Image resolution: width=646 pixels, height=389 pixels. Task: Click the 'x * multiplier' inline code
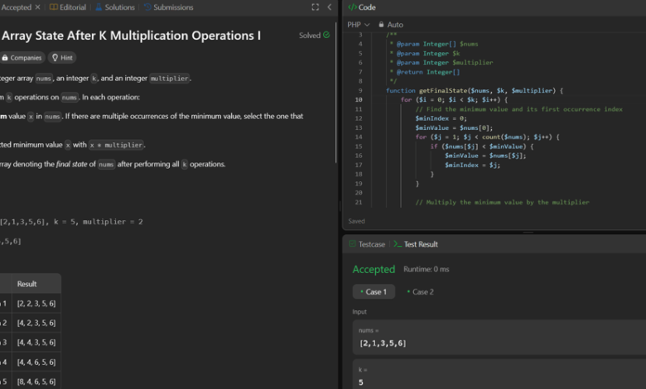pyautogui.click(x=116, y=145)
